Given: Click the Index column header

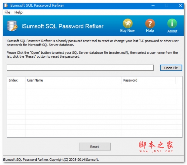Looking at the screenshot, I should (16, 80).
